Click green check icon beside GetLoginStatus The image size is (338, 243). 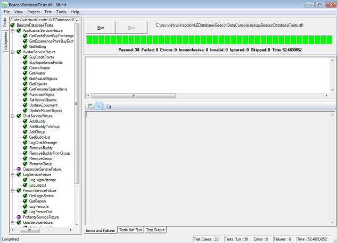25,196
